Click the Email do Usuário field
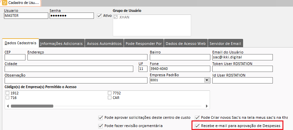 [242, 57]
